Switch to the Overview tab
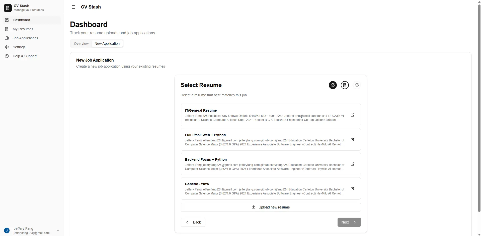 coord(81,44)
